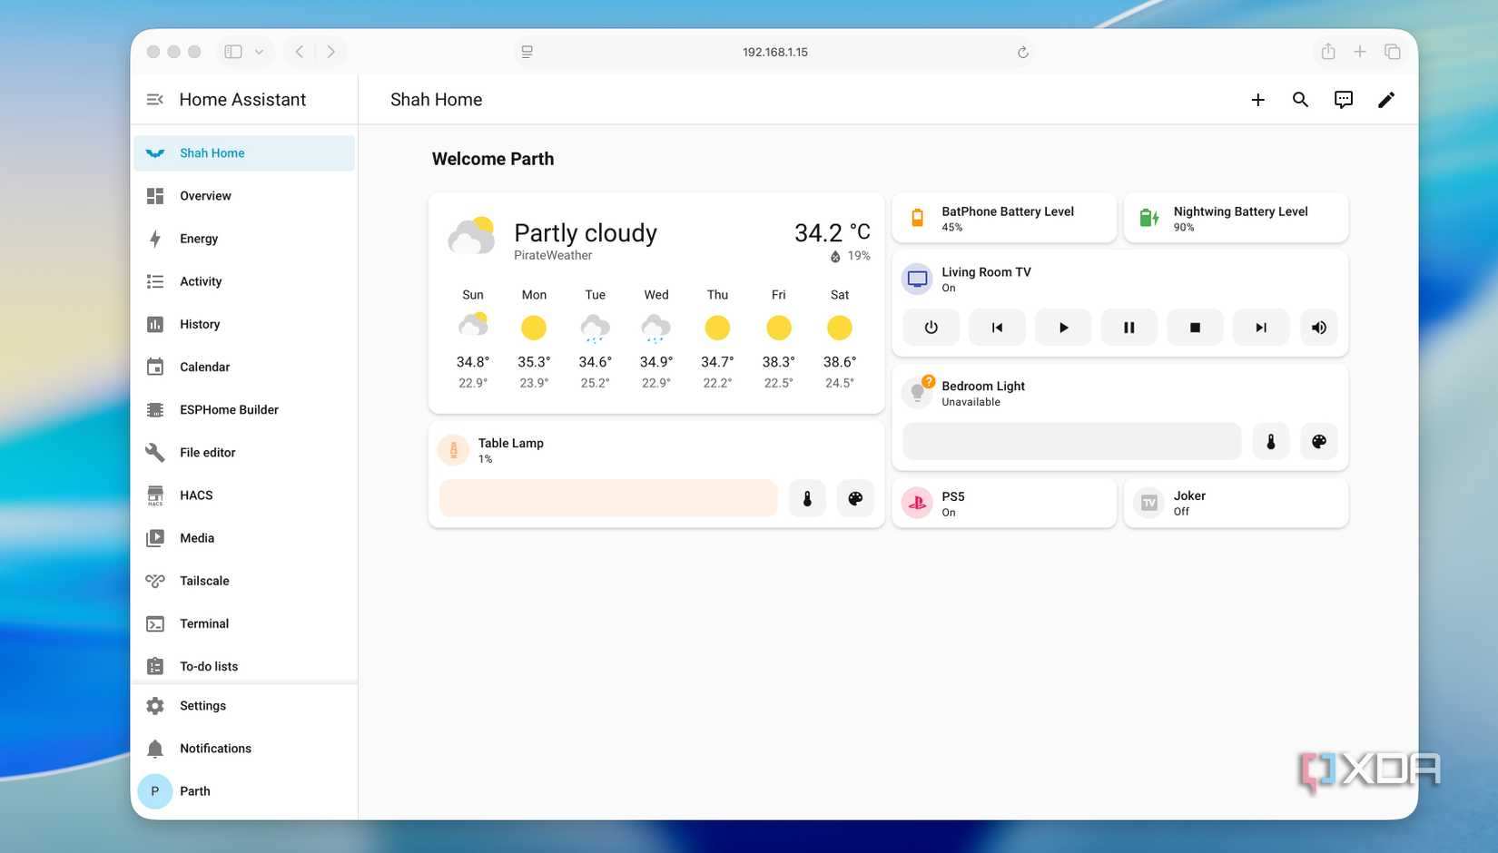
Task: Open Settings from the sidebar
Action: point(202,705)
